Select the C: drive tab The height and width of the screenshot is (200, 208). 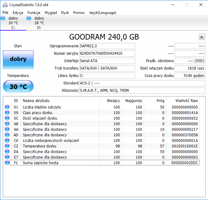[x=13, y=23]
